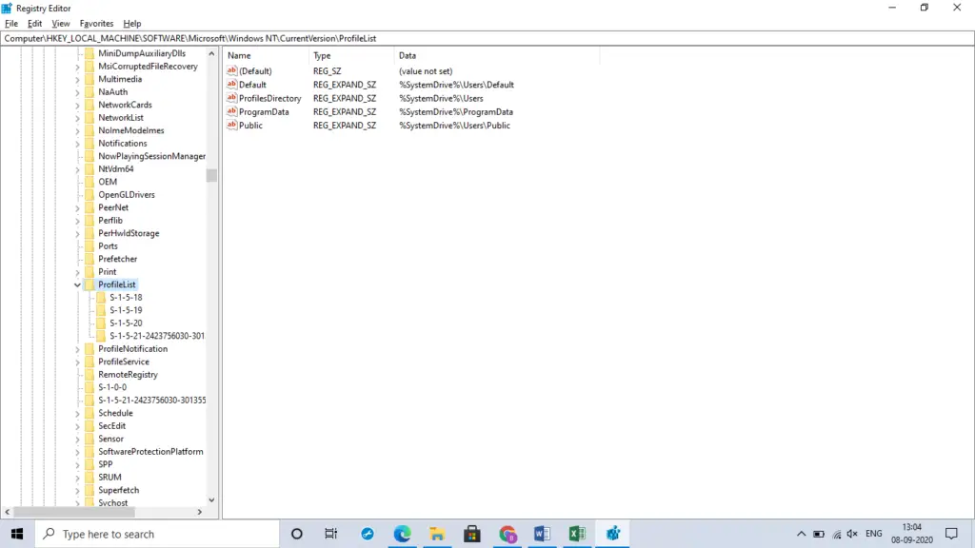Select the OEM folder icon
The height and width of the screenshot is (548, 975).
coord(90,182)
